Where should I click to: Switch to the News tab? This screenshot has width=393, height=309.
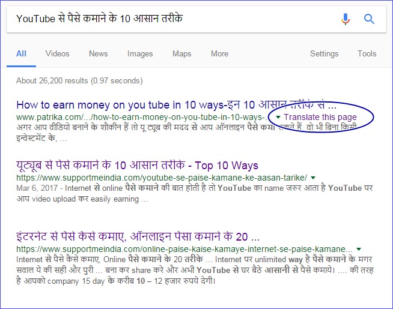point(99,53)
